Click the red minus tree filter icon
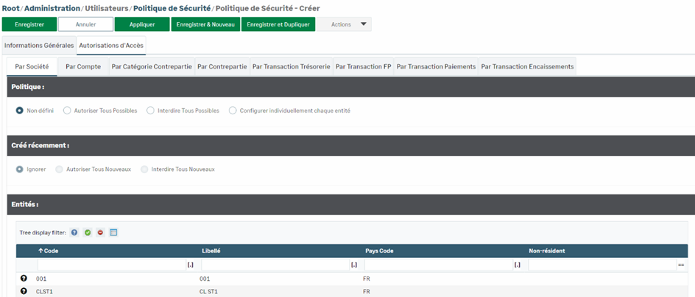Image resolution: width=695 pixels, height=297 pixels. click(100, 232)
